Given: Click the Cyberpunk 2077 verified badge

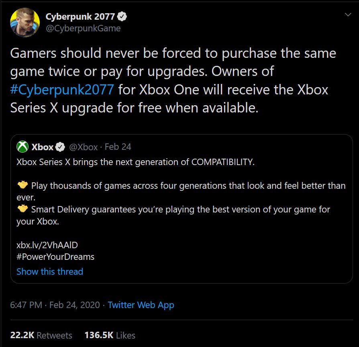Looking at the screenshot, I should click(122, 17).
